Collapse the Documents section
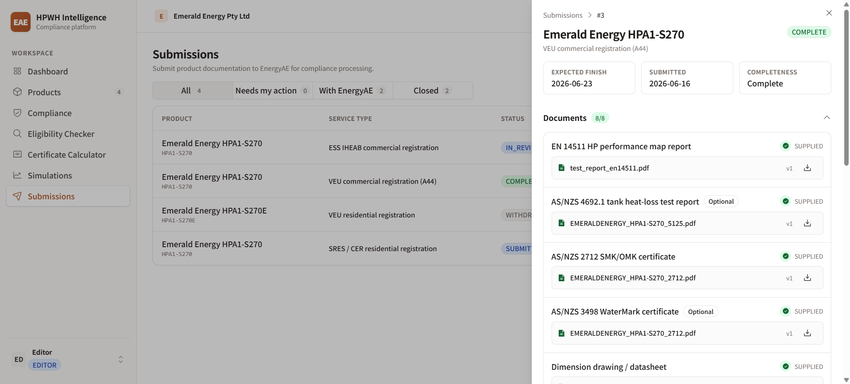 coord(826,118)
